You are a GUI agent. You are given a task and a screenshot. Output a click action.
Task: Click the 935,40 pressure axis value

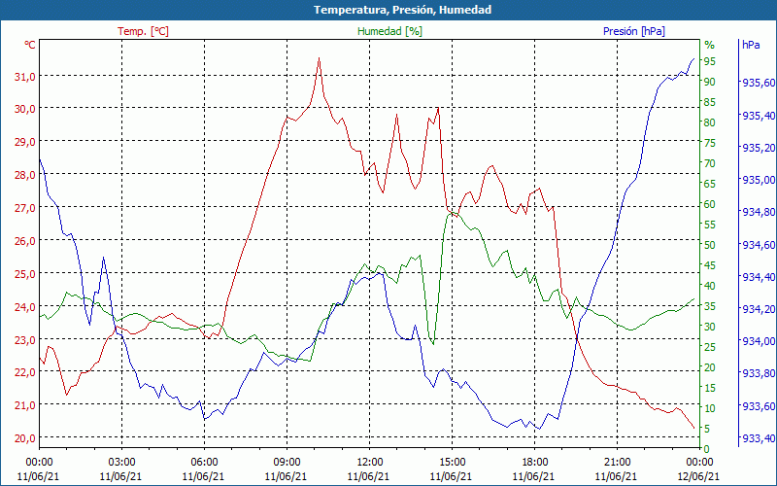759,116
